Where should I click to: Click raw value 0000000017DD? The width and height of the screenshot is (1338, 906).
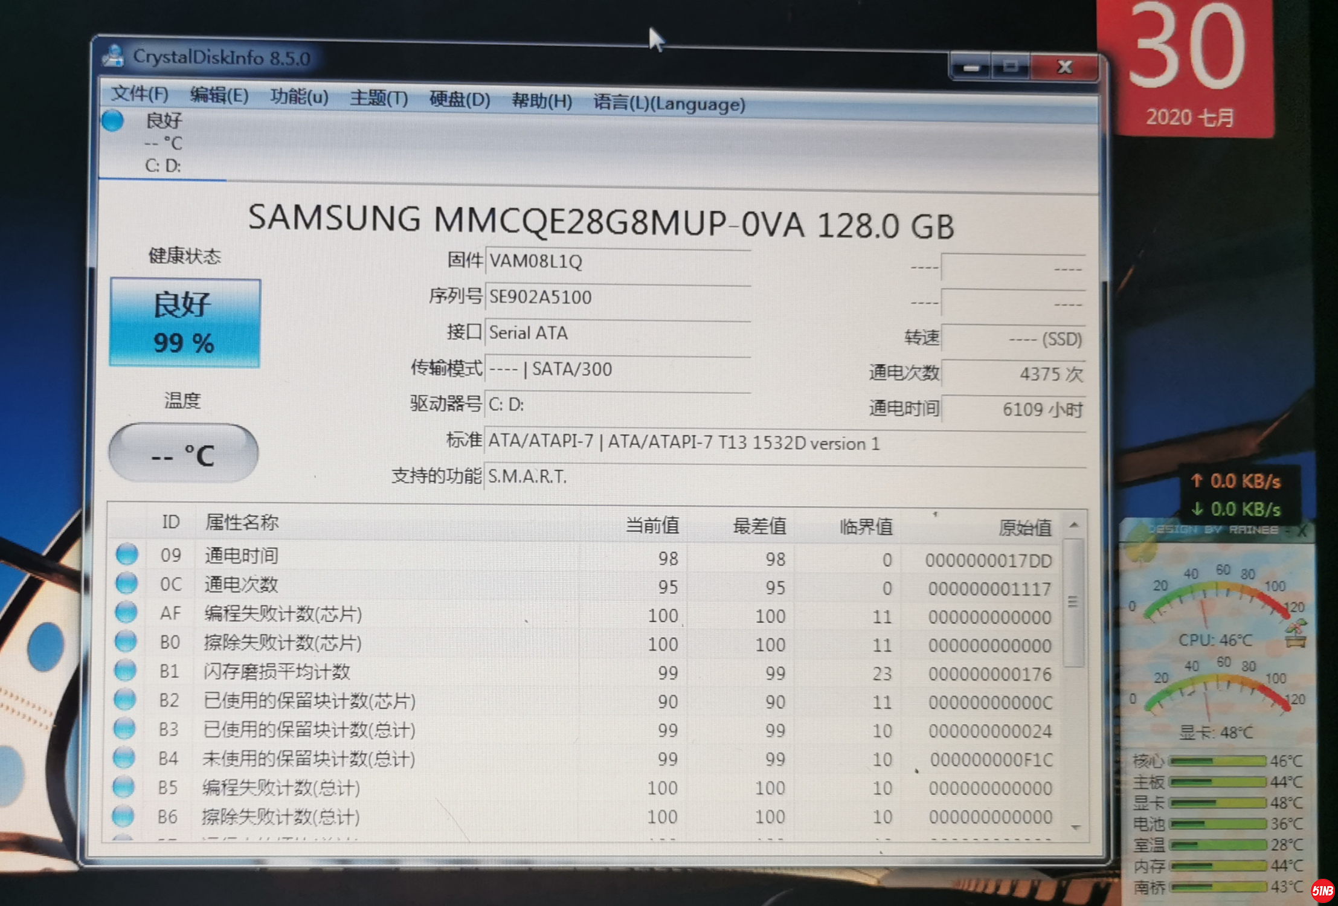(988, 561)
